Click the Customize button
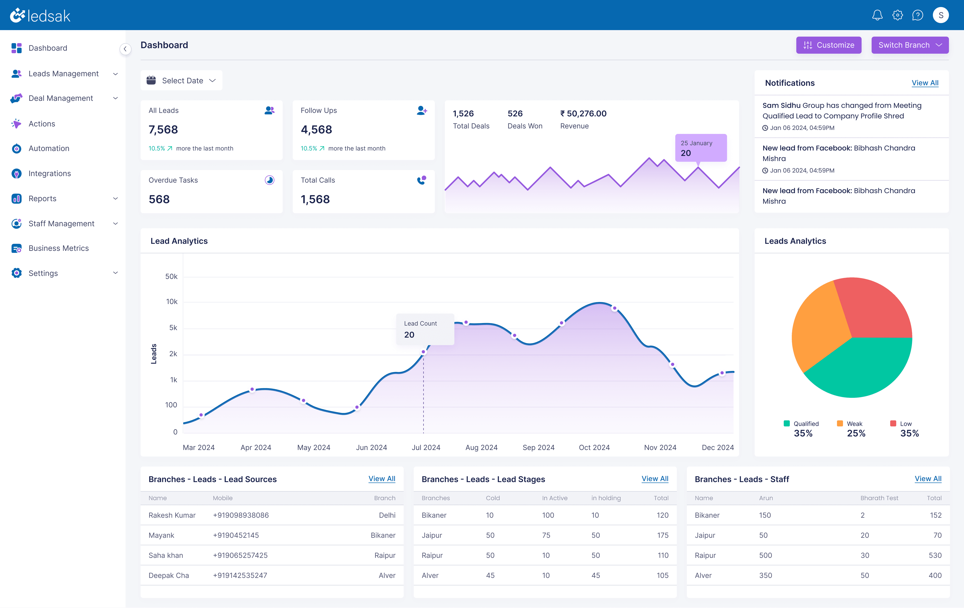 coord(828,45)
